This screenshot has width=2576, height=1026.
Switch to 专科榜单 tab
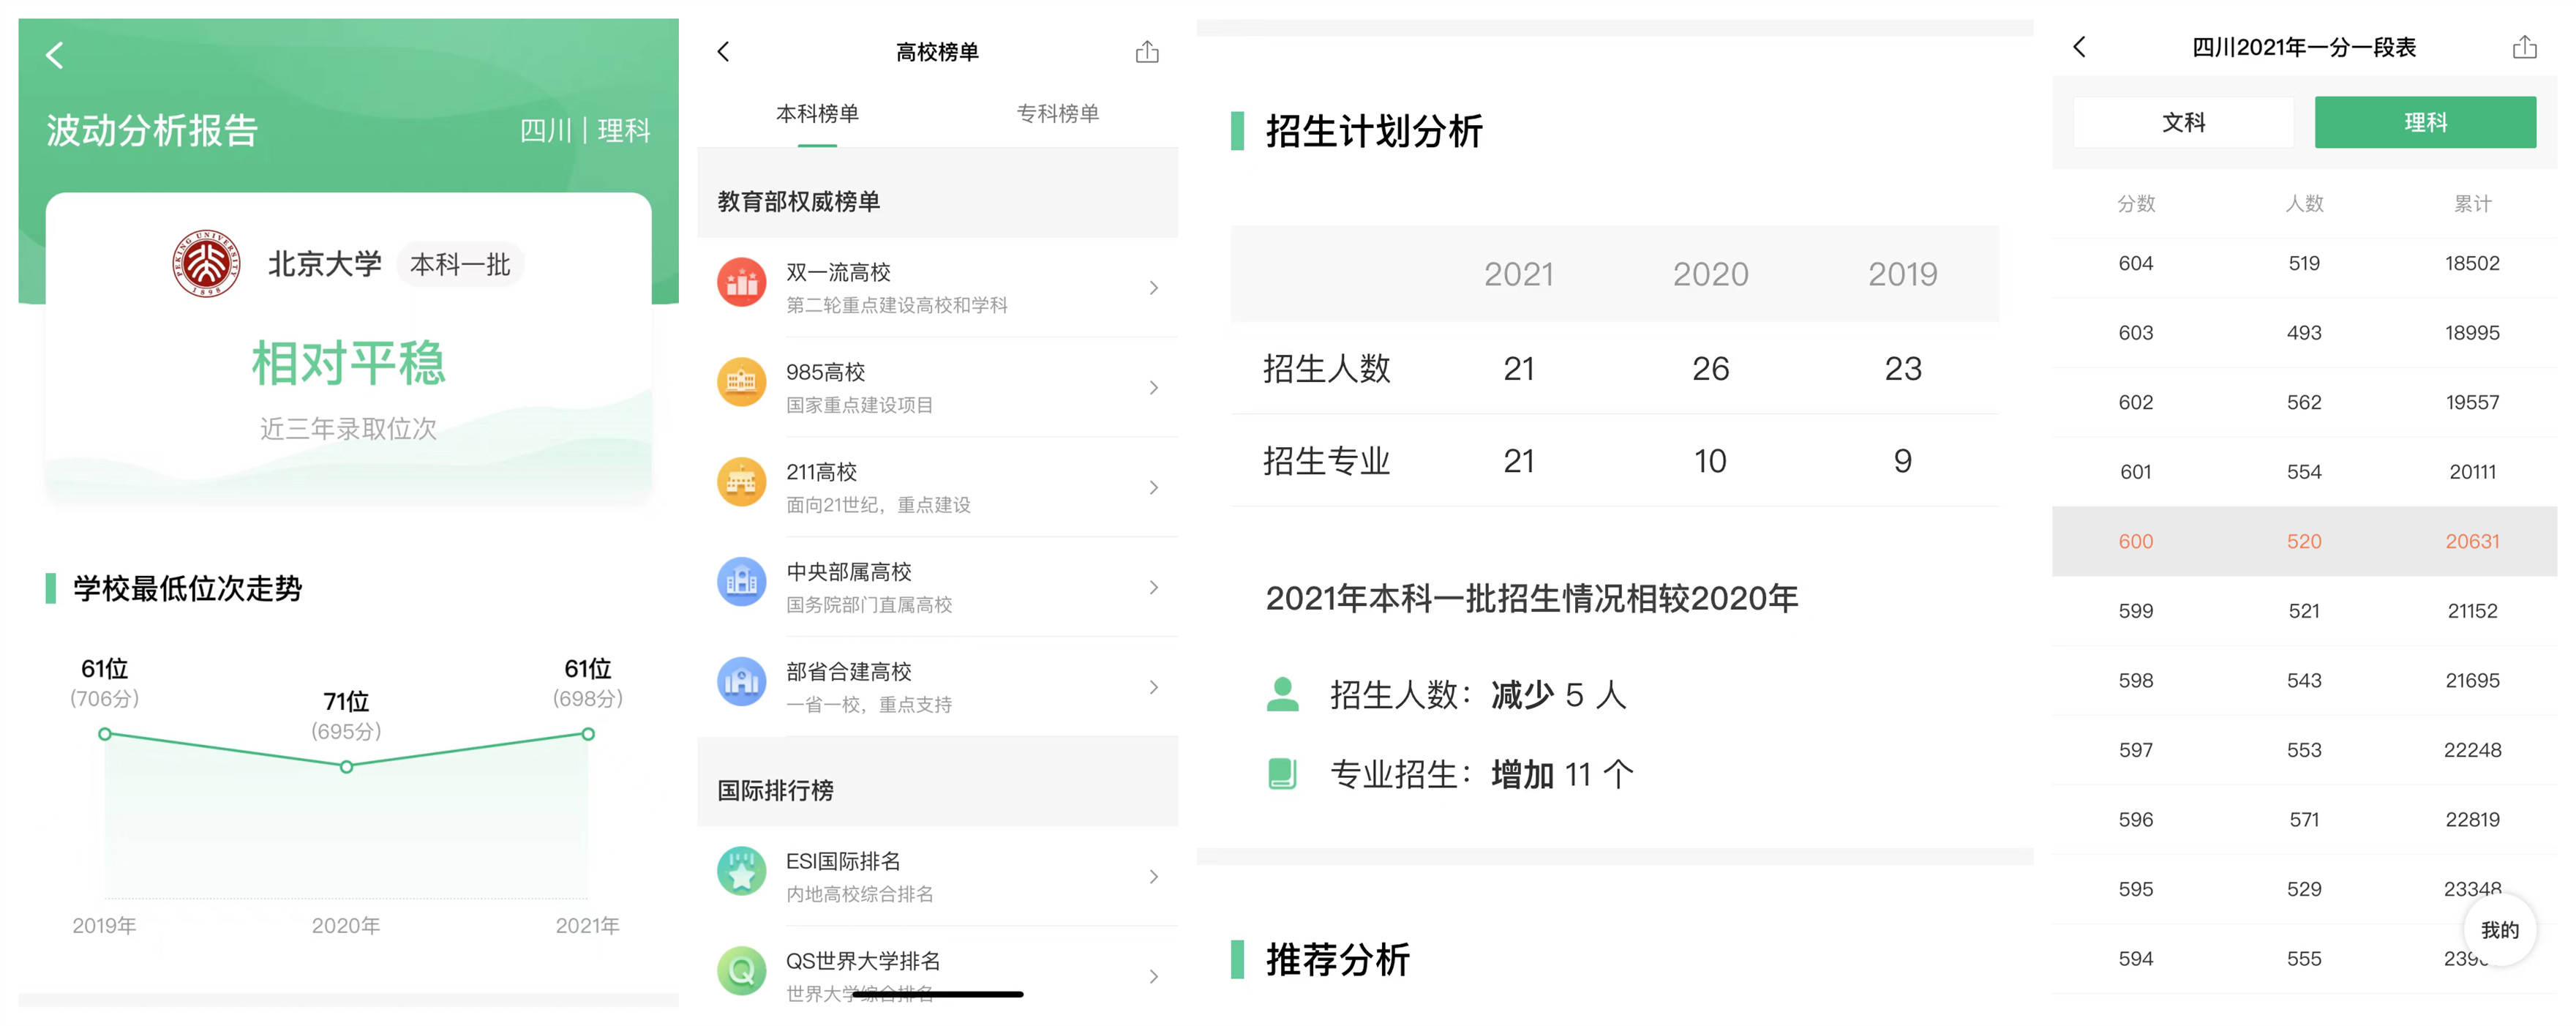pyautogui.click(x=1058, y=113)
